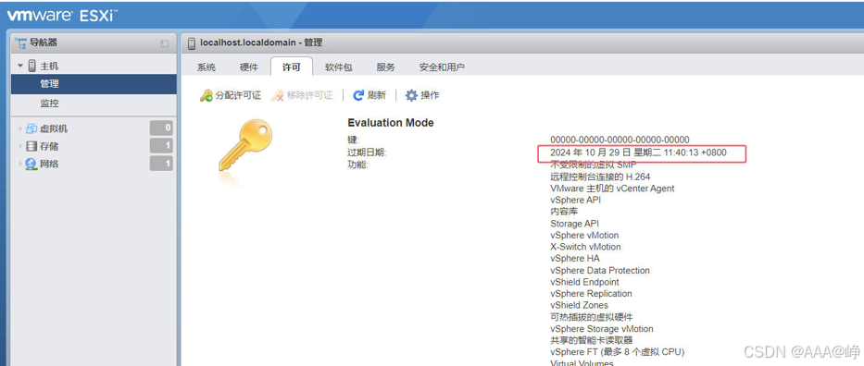Open the 安全和用户 tab
This screenshot has width=864, height=366.
coord(442,67)
